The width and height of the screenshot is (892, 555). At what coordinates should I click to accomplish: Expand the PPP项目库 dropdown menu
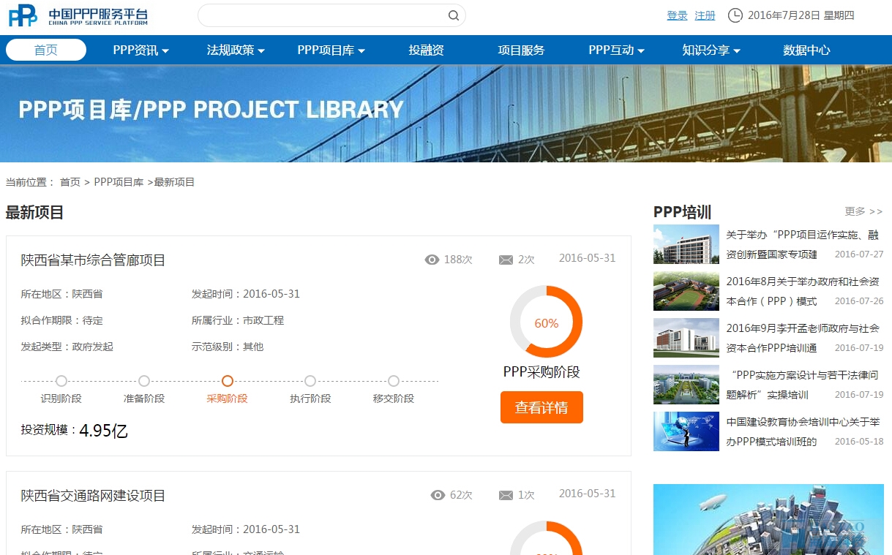tap(331, 50)
